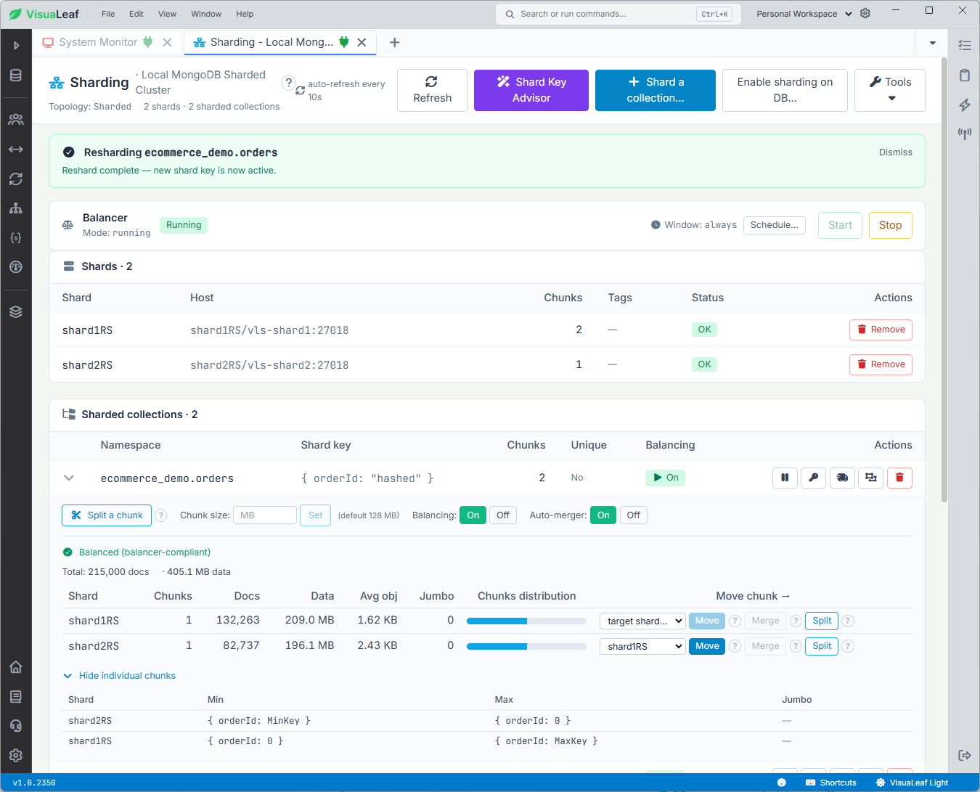Click help question mark next to cluster name
The width and height of the screenshot is (980, 792).
click(x=288, y=83)
